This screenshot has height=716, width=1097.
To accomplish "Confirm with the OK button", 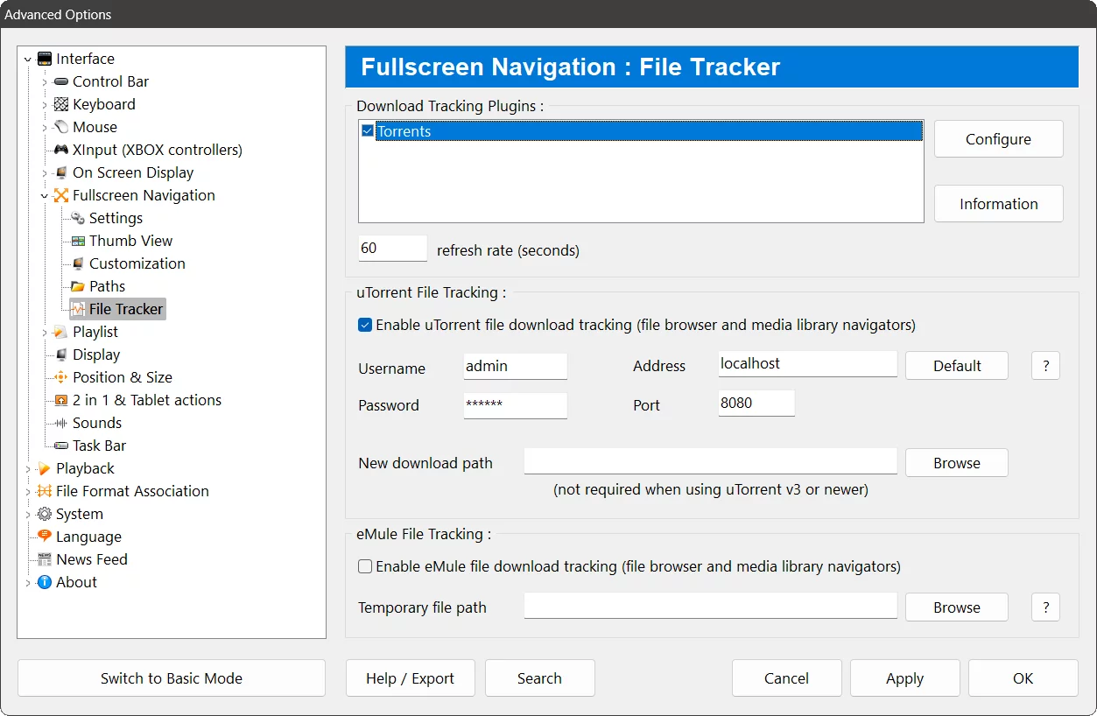I will pyautogui.click(x=1023, y=678).
